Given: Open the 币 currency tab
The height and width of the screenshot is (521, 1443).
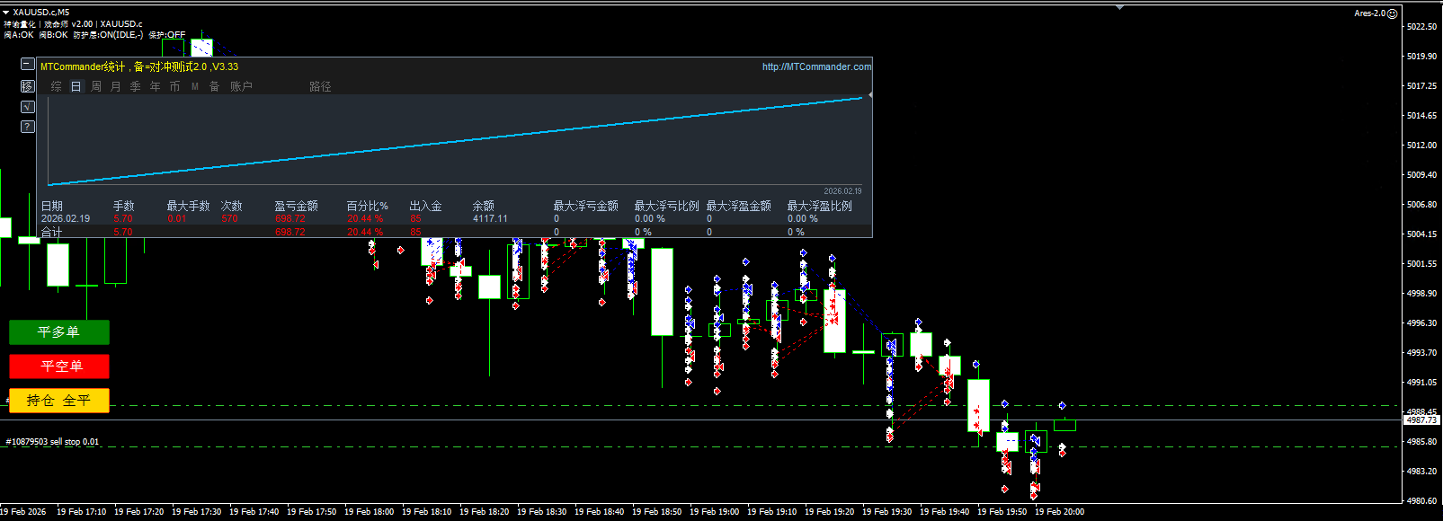Looking at the screenshot, I should 175,86.
